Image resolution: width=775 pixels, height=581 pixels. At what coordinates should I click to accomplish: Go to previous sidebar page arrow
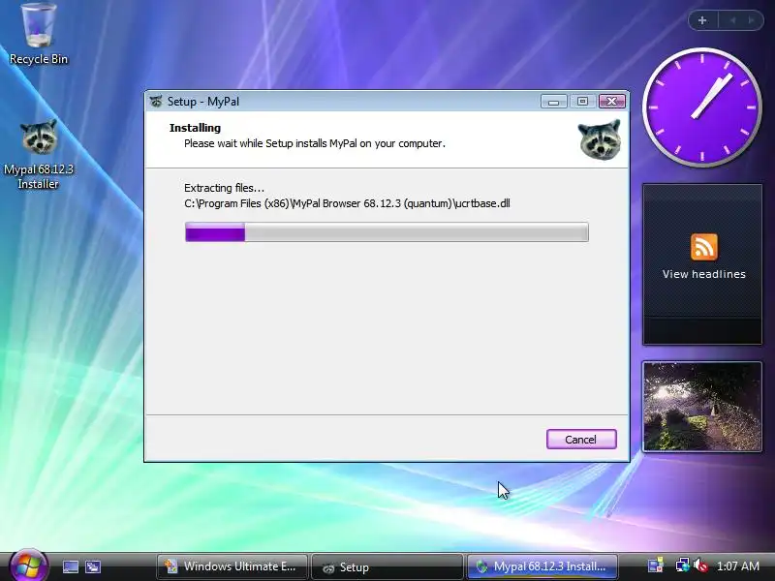(732, 20)
